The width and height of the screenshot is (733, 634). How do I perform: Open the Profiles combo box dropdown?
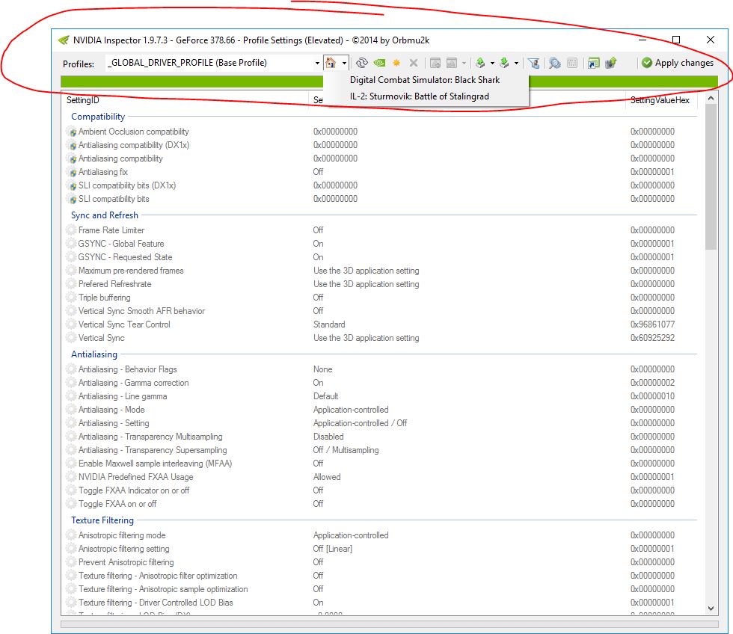click(317, 63)
